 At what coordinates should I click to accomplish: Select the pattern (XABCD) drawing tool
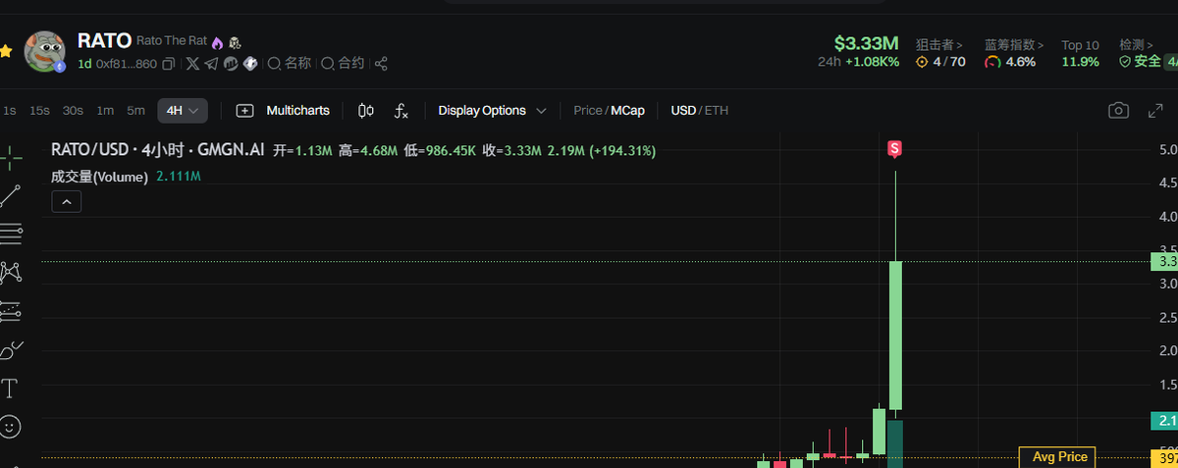pyautogui.click(x=11, y=272)
